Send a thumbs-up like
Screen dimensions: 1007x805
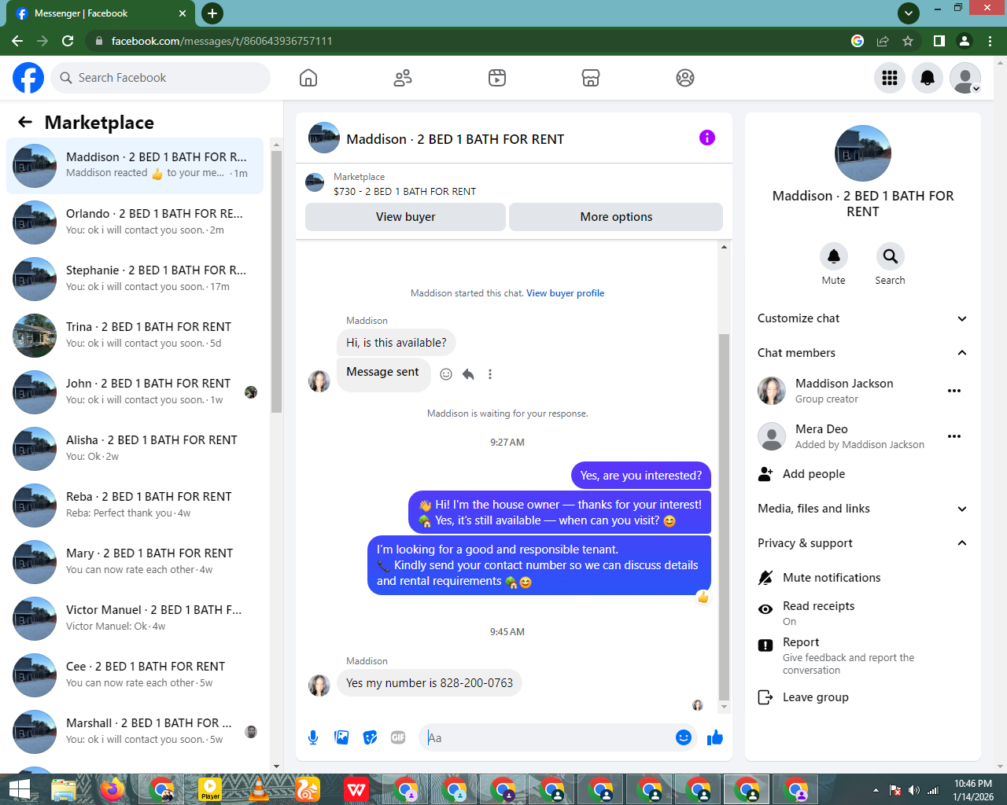tap(715, 737)
